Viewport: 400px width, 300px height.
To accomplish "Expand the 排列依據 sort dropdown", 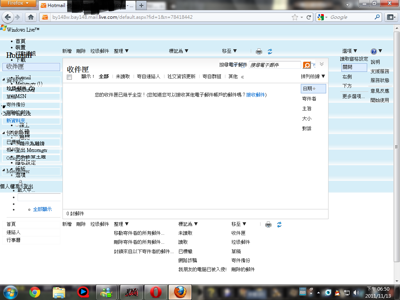I will click(x=313, y=76).
